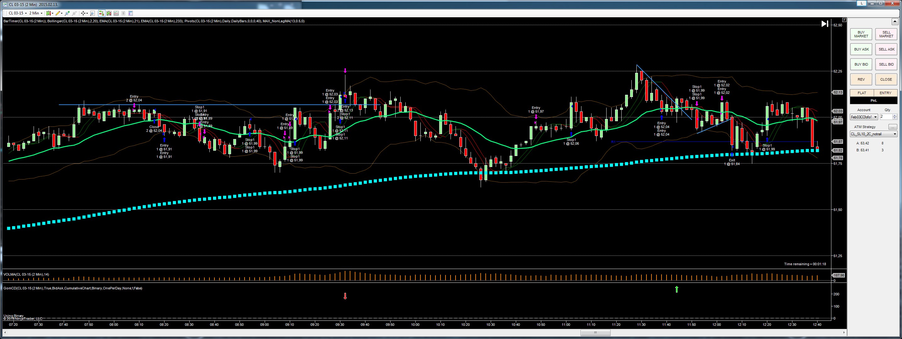902x339 pixels.
Task: Open the CL 03-15 instrument dropdown
Action: 18,13
